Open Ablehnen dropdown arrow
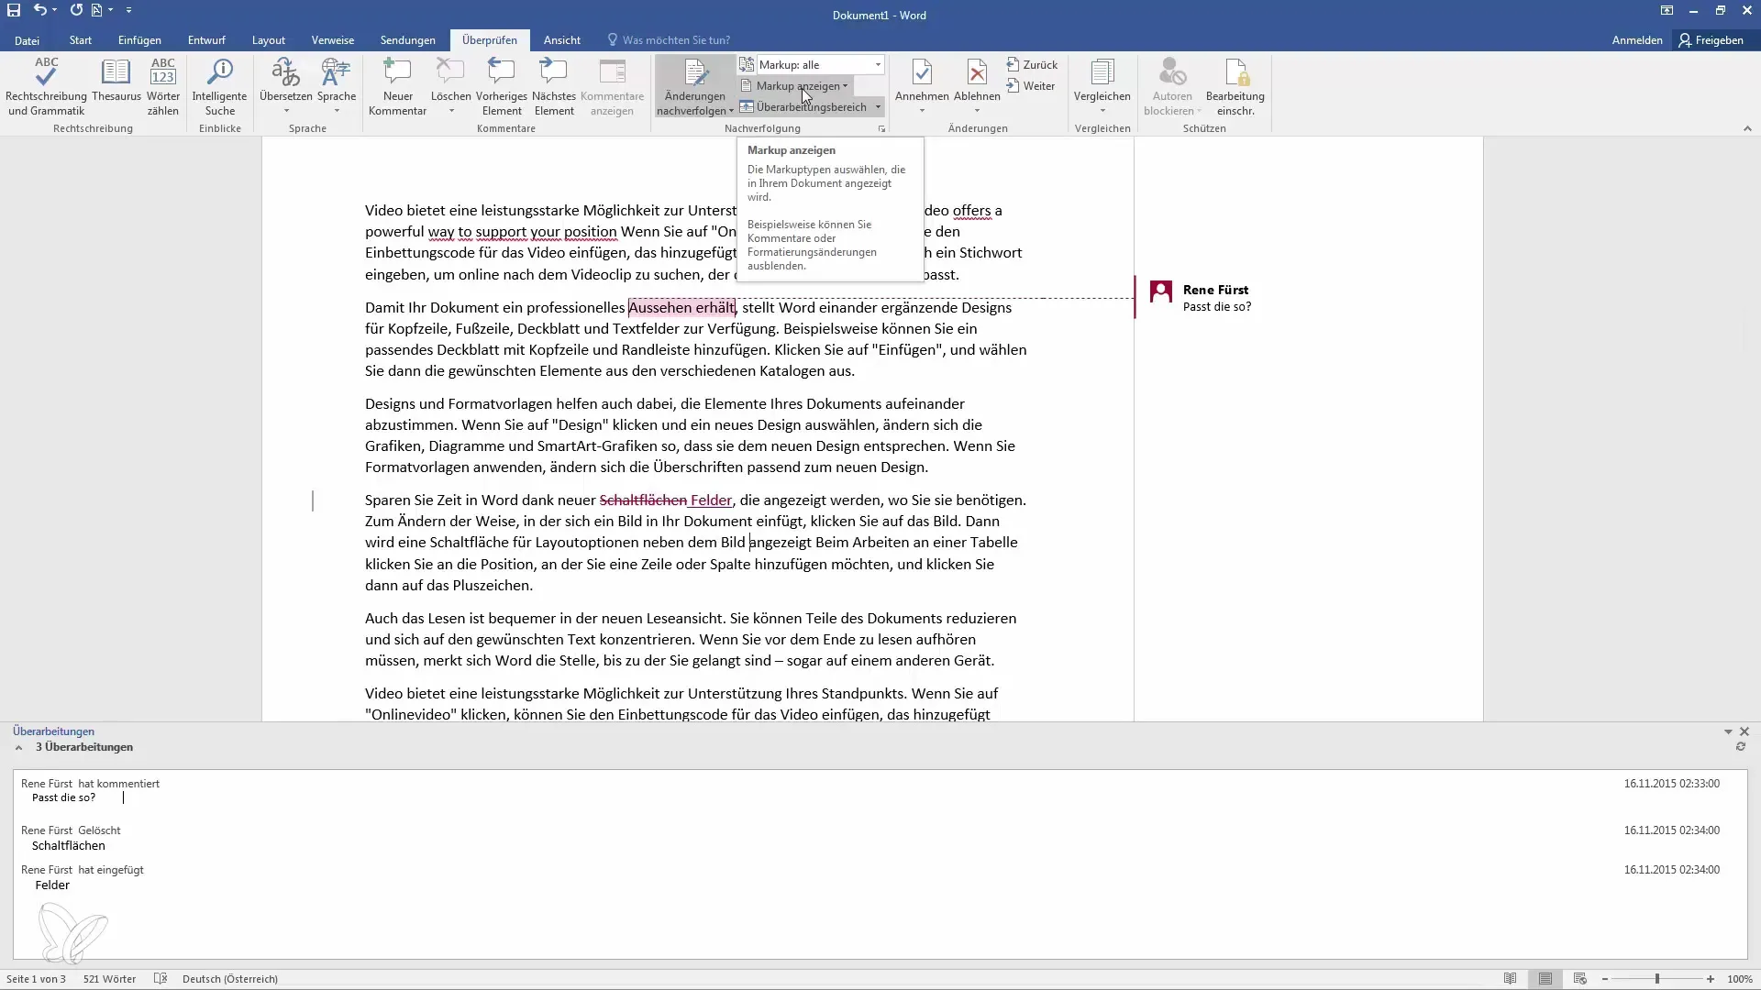 (x=977, y=111)
